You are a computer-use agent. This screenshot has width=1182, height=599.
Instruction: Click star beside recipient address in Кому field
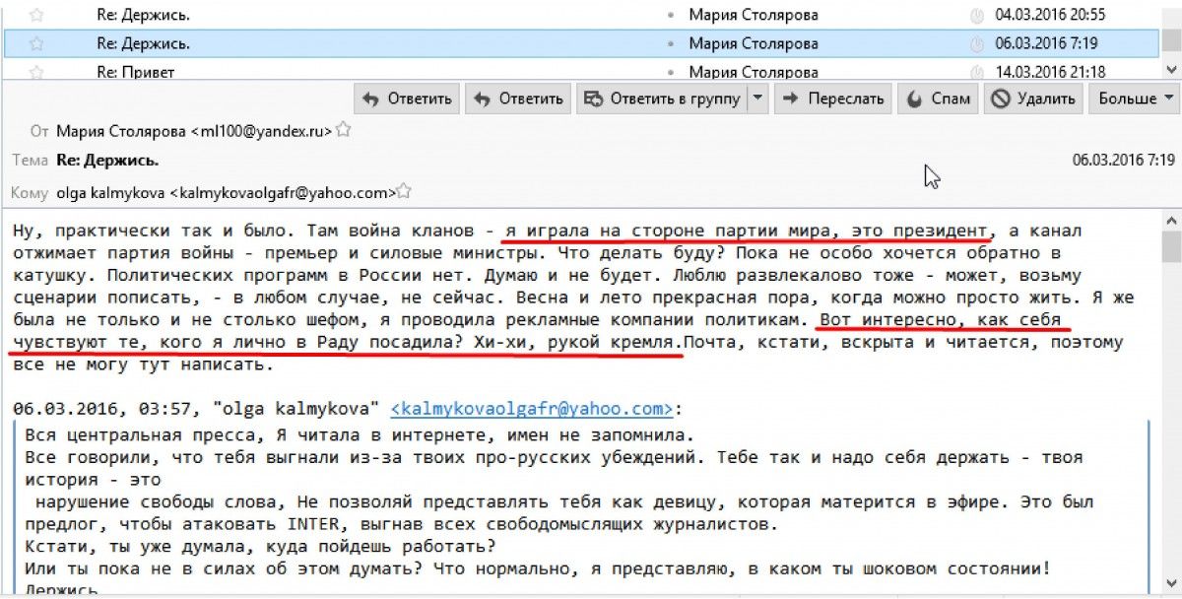click(404, 192)
